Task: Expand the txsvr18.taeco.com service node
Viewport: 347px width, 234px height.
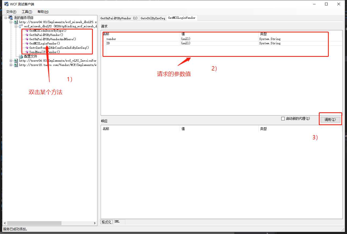Action: [x=11, y=65]
